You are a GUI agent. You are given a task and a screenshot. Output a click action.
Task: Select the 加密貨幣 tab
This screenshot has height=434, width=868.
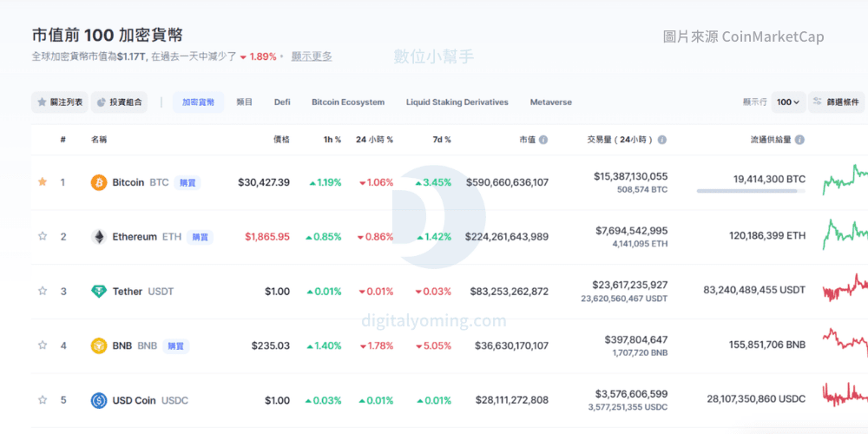coord(198,102)
